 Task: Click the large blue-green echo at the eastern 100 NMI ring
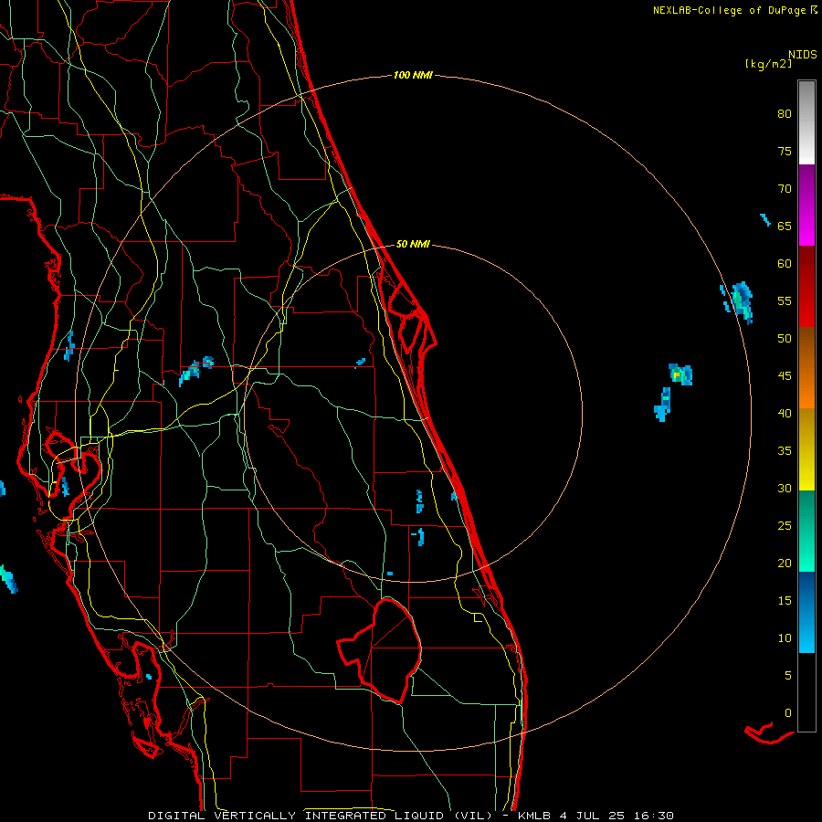point(742,301)
